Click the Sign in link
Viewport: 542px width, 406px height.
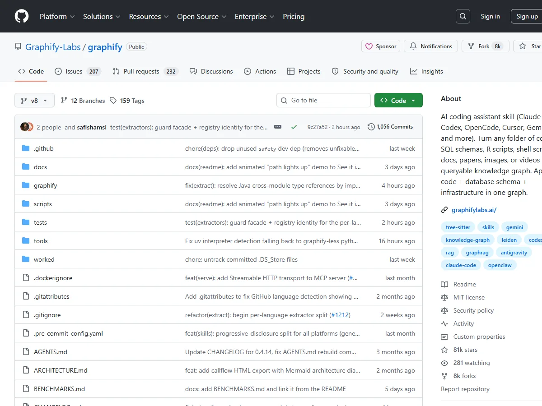tap(490, 16)
